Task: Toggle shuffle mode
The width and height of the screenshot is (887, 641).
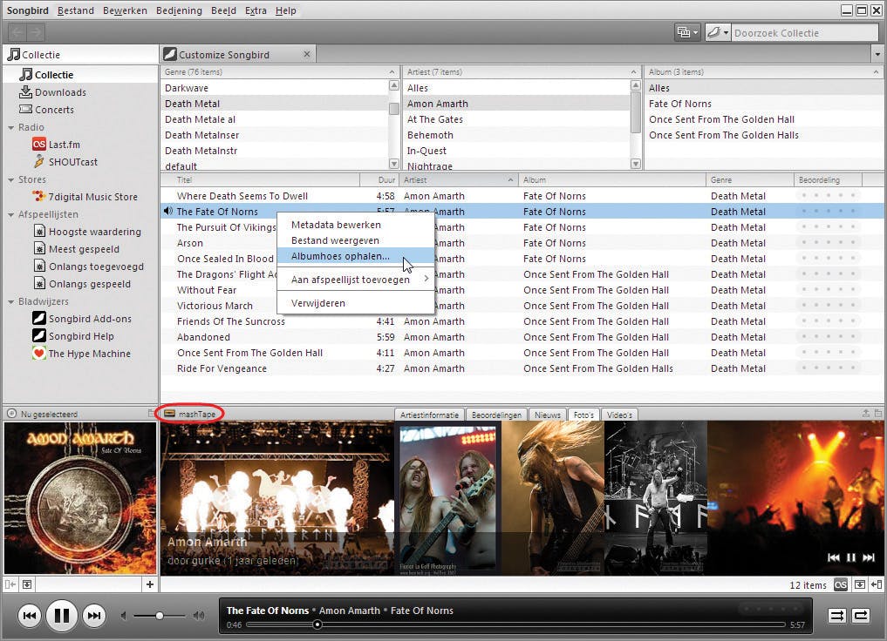Action: [x=836, y=616]
